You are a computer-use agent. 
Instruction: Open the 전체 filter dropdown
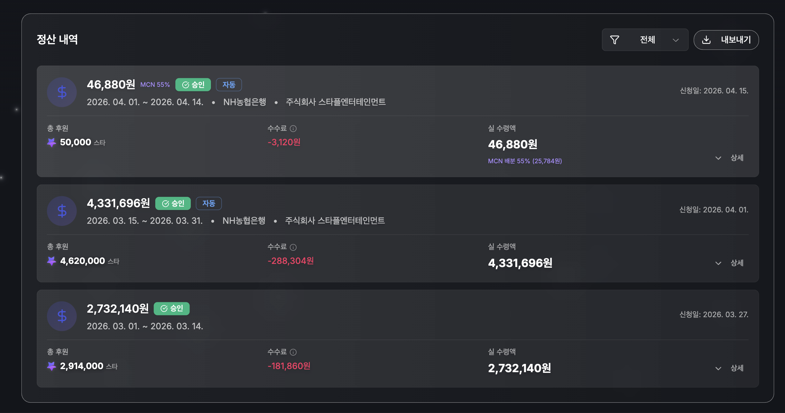(x=645, y=40)
